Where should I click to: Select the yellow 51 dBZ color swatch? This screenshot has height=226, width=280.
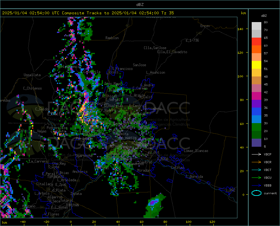pos(256,65)
